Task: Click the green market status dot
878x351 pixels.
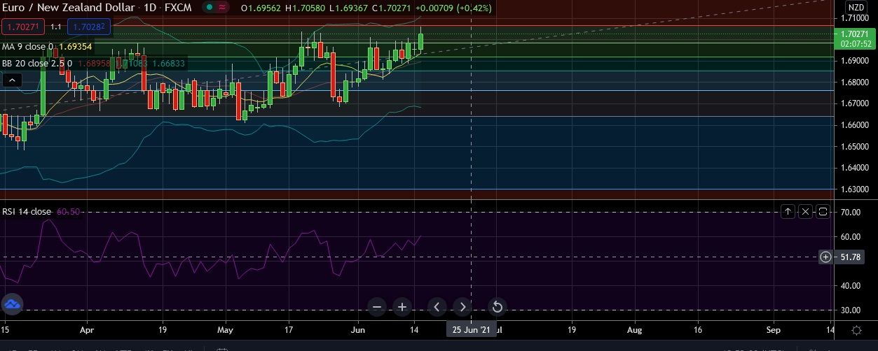Action: tap(211, 8)
